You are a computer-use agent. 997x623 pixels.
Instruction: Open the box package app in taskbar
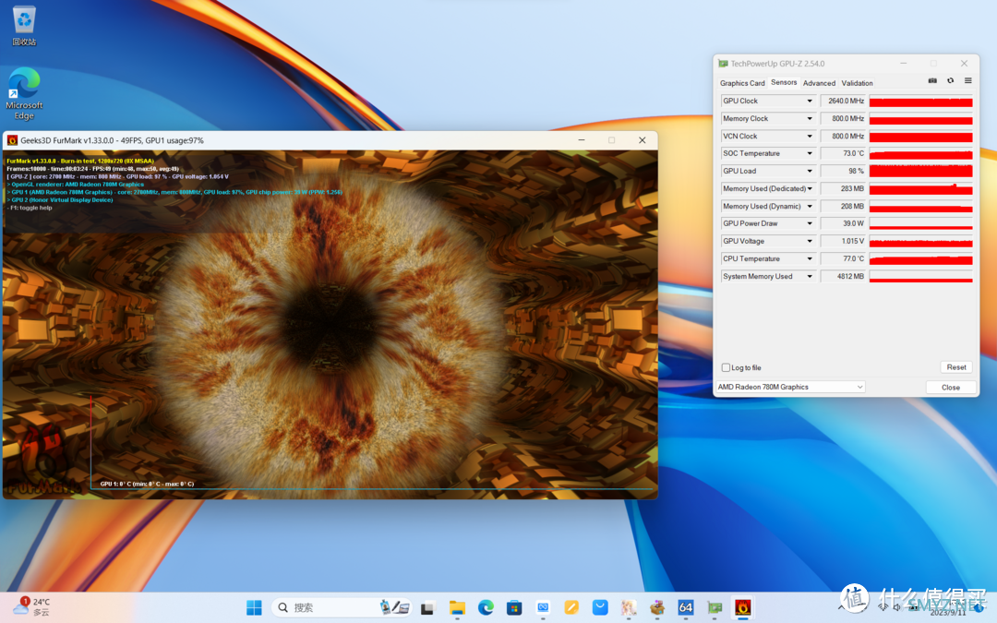tap(657, 607)
